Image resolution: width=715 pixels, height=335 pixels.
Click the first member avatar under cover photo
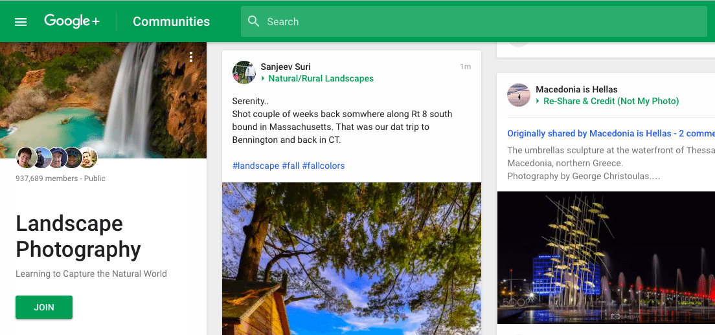pos(26,158)
